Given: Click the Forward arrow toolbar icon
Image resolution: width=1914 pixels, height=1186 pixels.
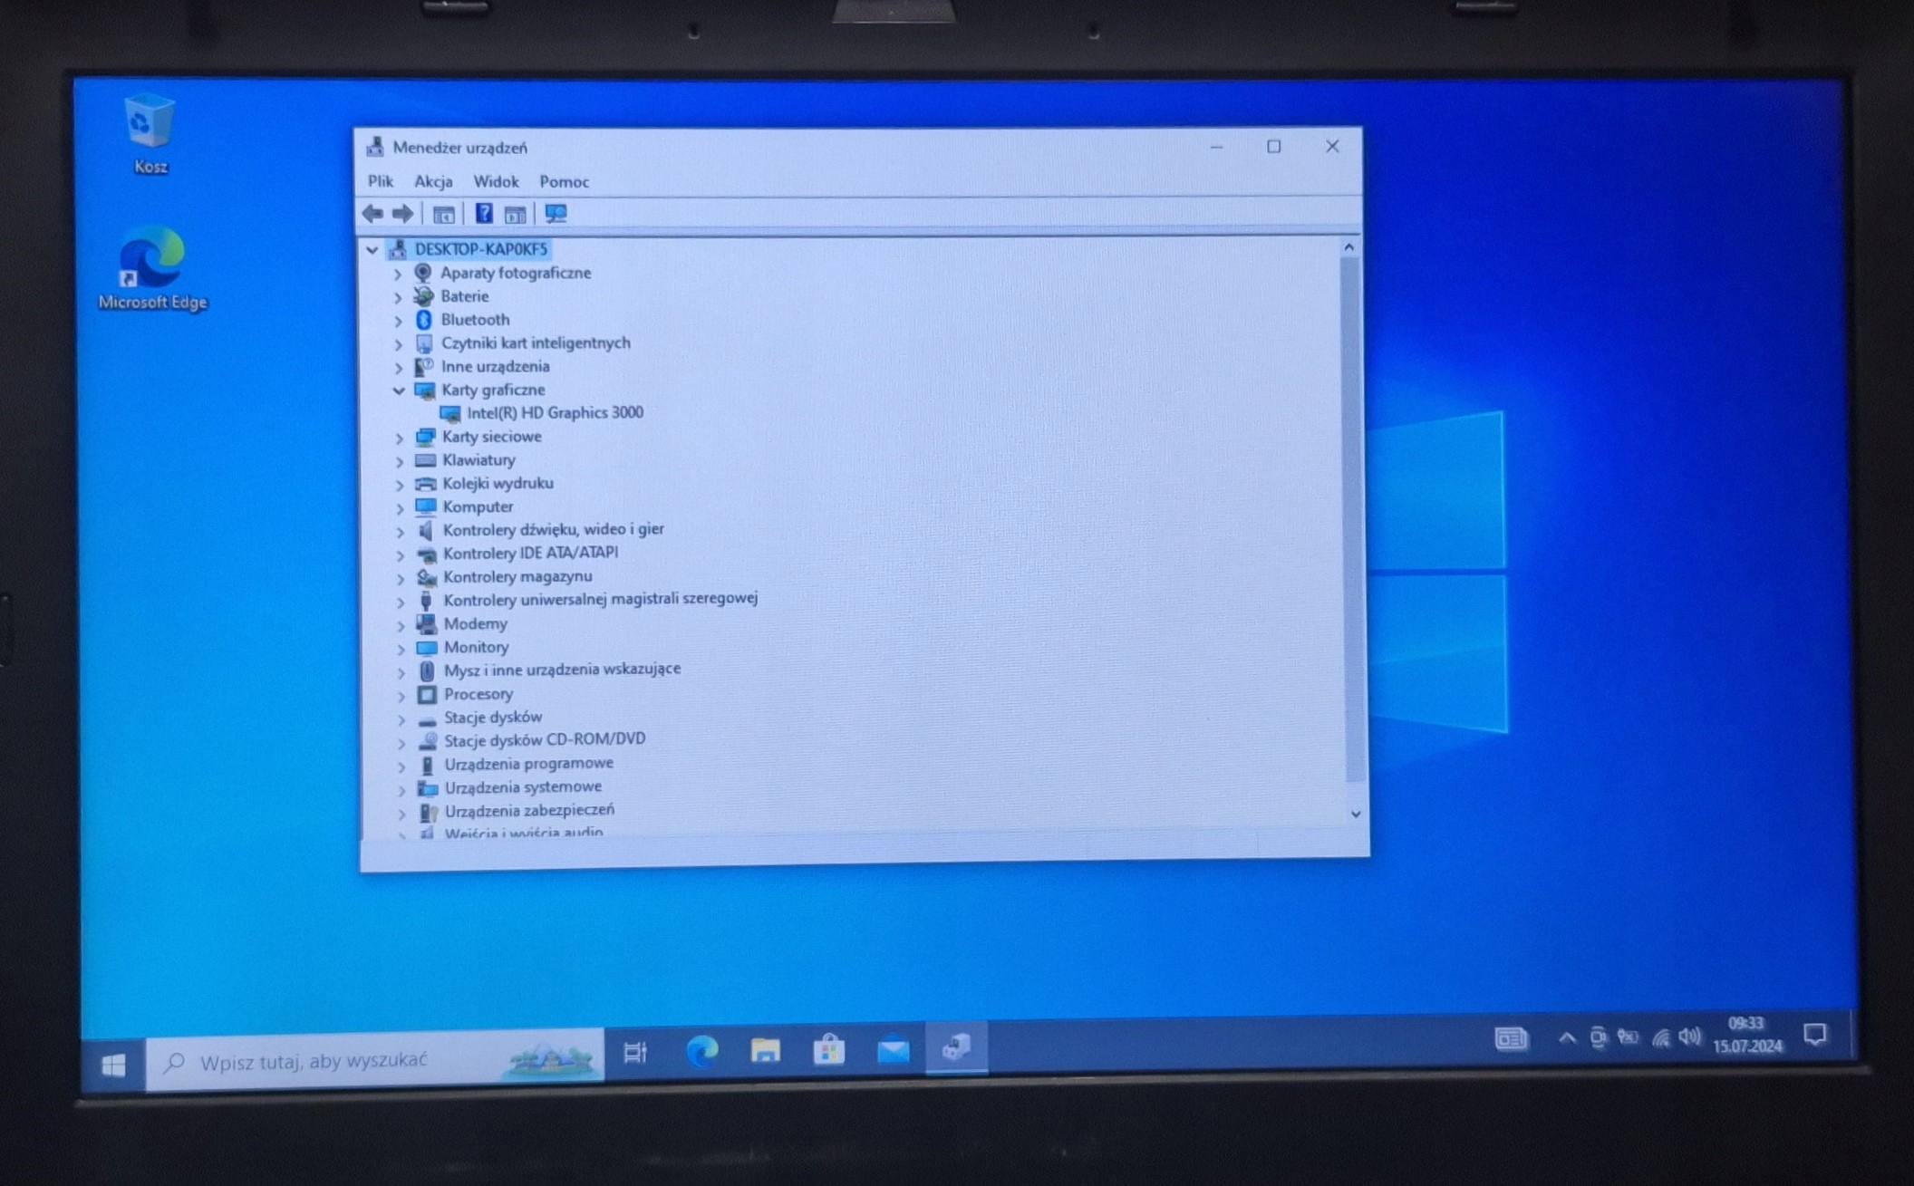Looking at the screenshot, I should [x=402, y=213].
